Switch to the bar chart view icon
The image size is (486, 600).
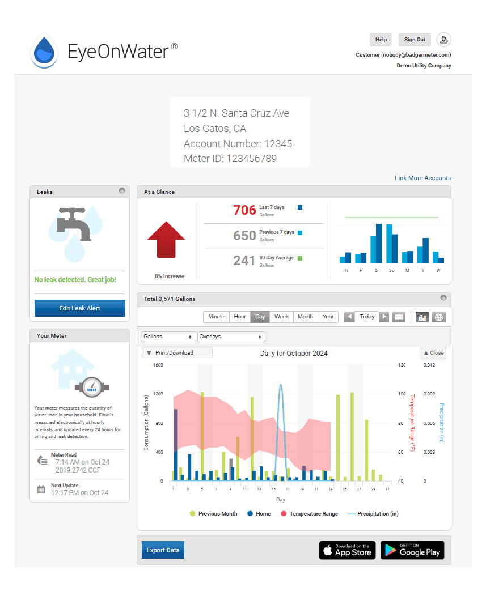click(x=422, y=317)
